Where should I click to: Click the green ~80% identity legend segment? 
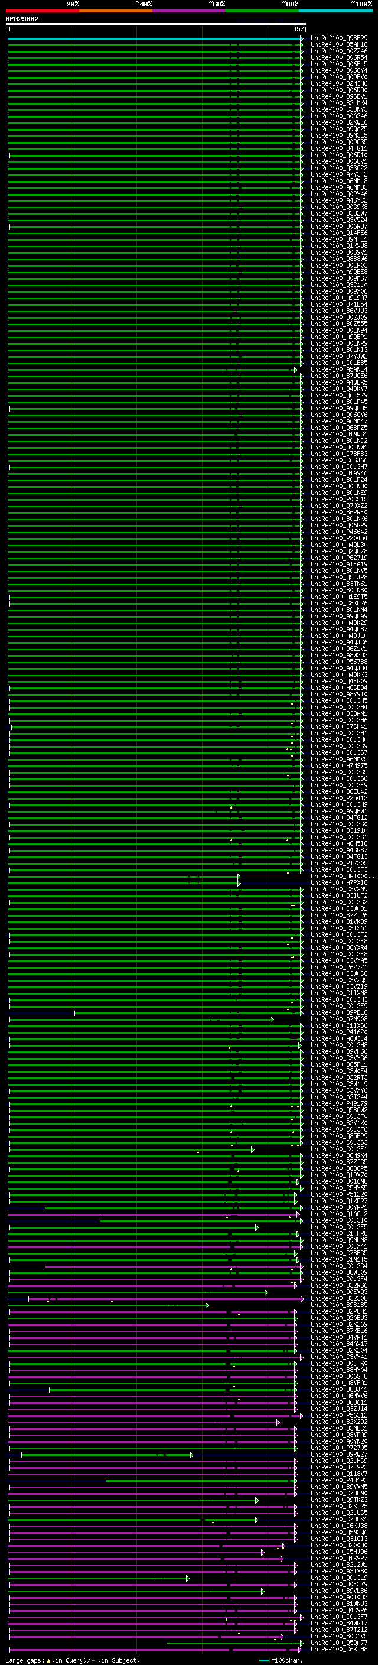pyautogui.click(x=262, y=11)
